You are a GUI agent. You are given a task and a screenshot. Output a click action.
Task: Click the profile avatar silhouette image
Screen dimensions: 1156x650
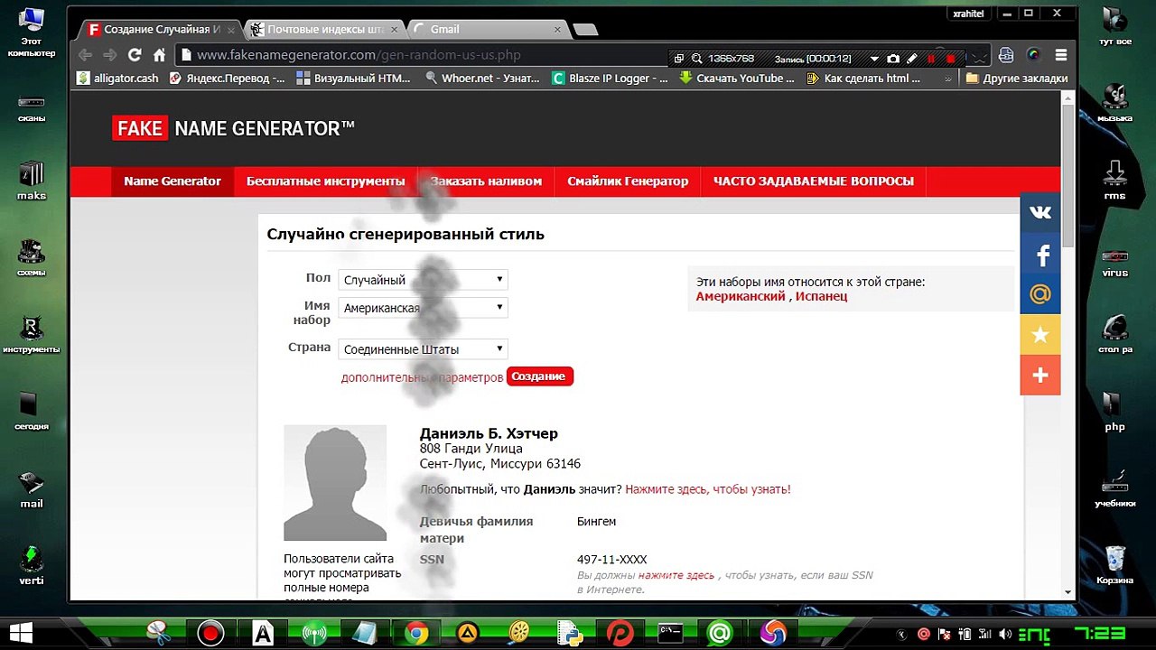tap(335, 483)
